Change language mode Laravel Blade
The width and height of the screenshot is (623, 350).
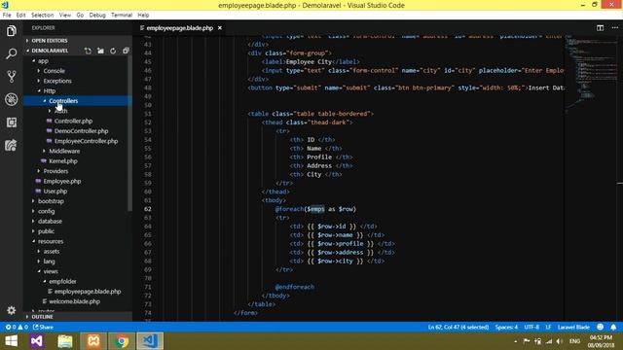(573, 327)
